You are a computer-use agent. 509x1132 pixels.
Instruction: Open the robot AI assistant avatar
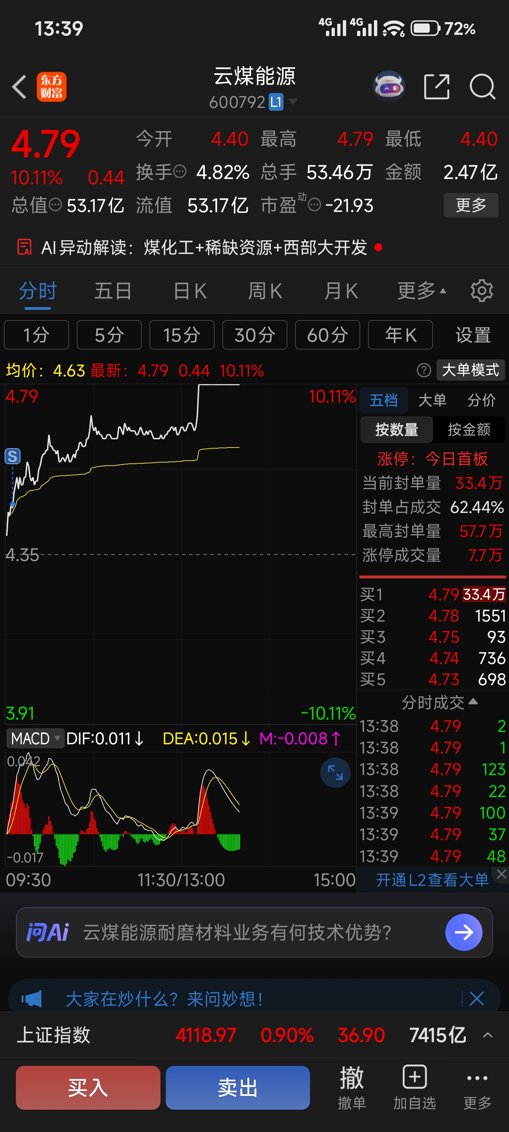(388, 87)
